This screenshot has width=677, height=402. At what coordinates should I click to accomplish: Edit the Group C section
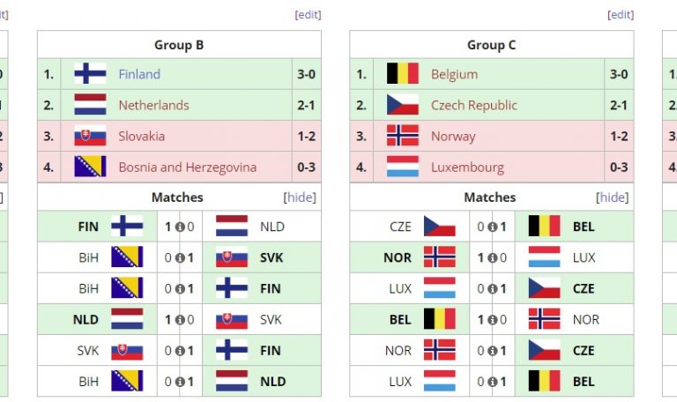point(621,15)
